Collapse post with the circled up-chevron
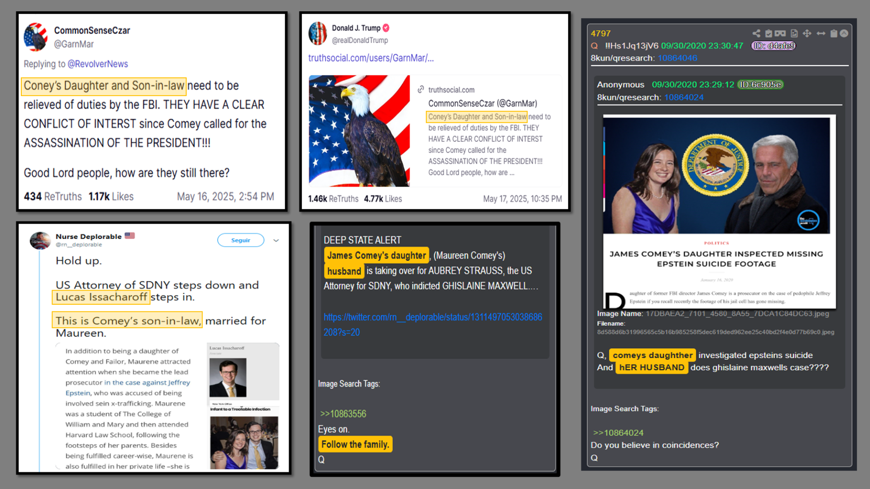The height and width of the screenshot is (489, 870). [844, 34]
